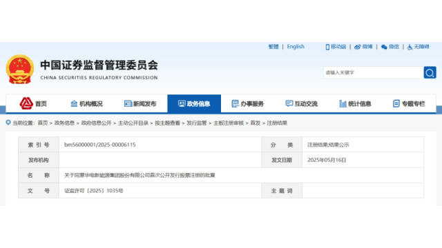This screenshot has width=442, height=248.
Task: Open the 专题专栏 navigation tab
Action: coord(409,104)
